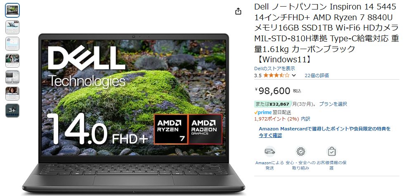The height and width of the screenshot is (196, 404).
Task: Click the Amazon delivery truck icon
Action: [x=270, y=151]
